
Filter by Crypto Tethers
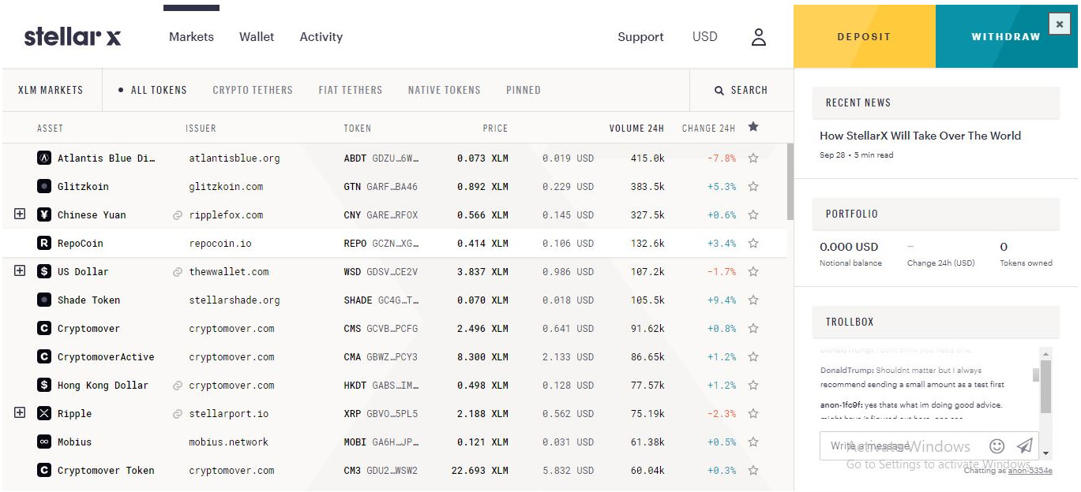tap(253, 91)
